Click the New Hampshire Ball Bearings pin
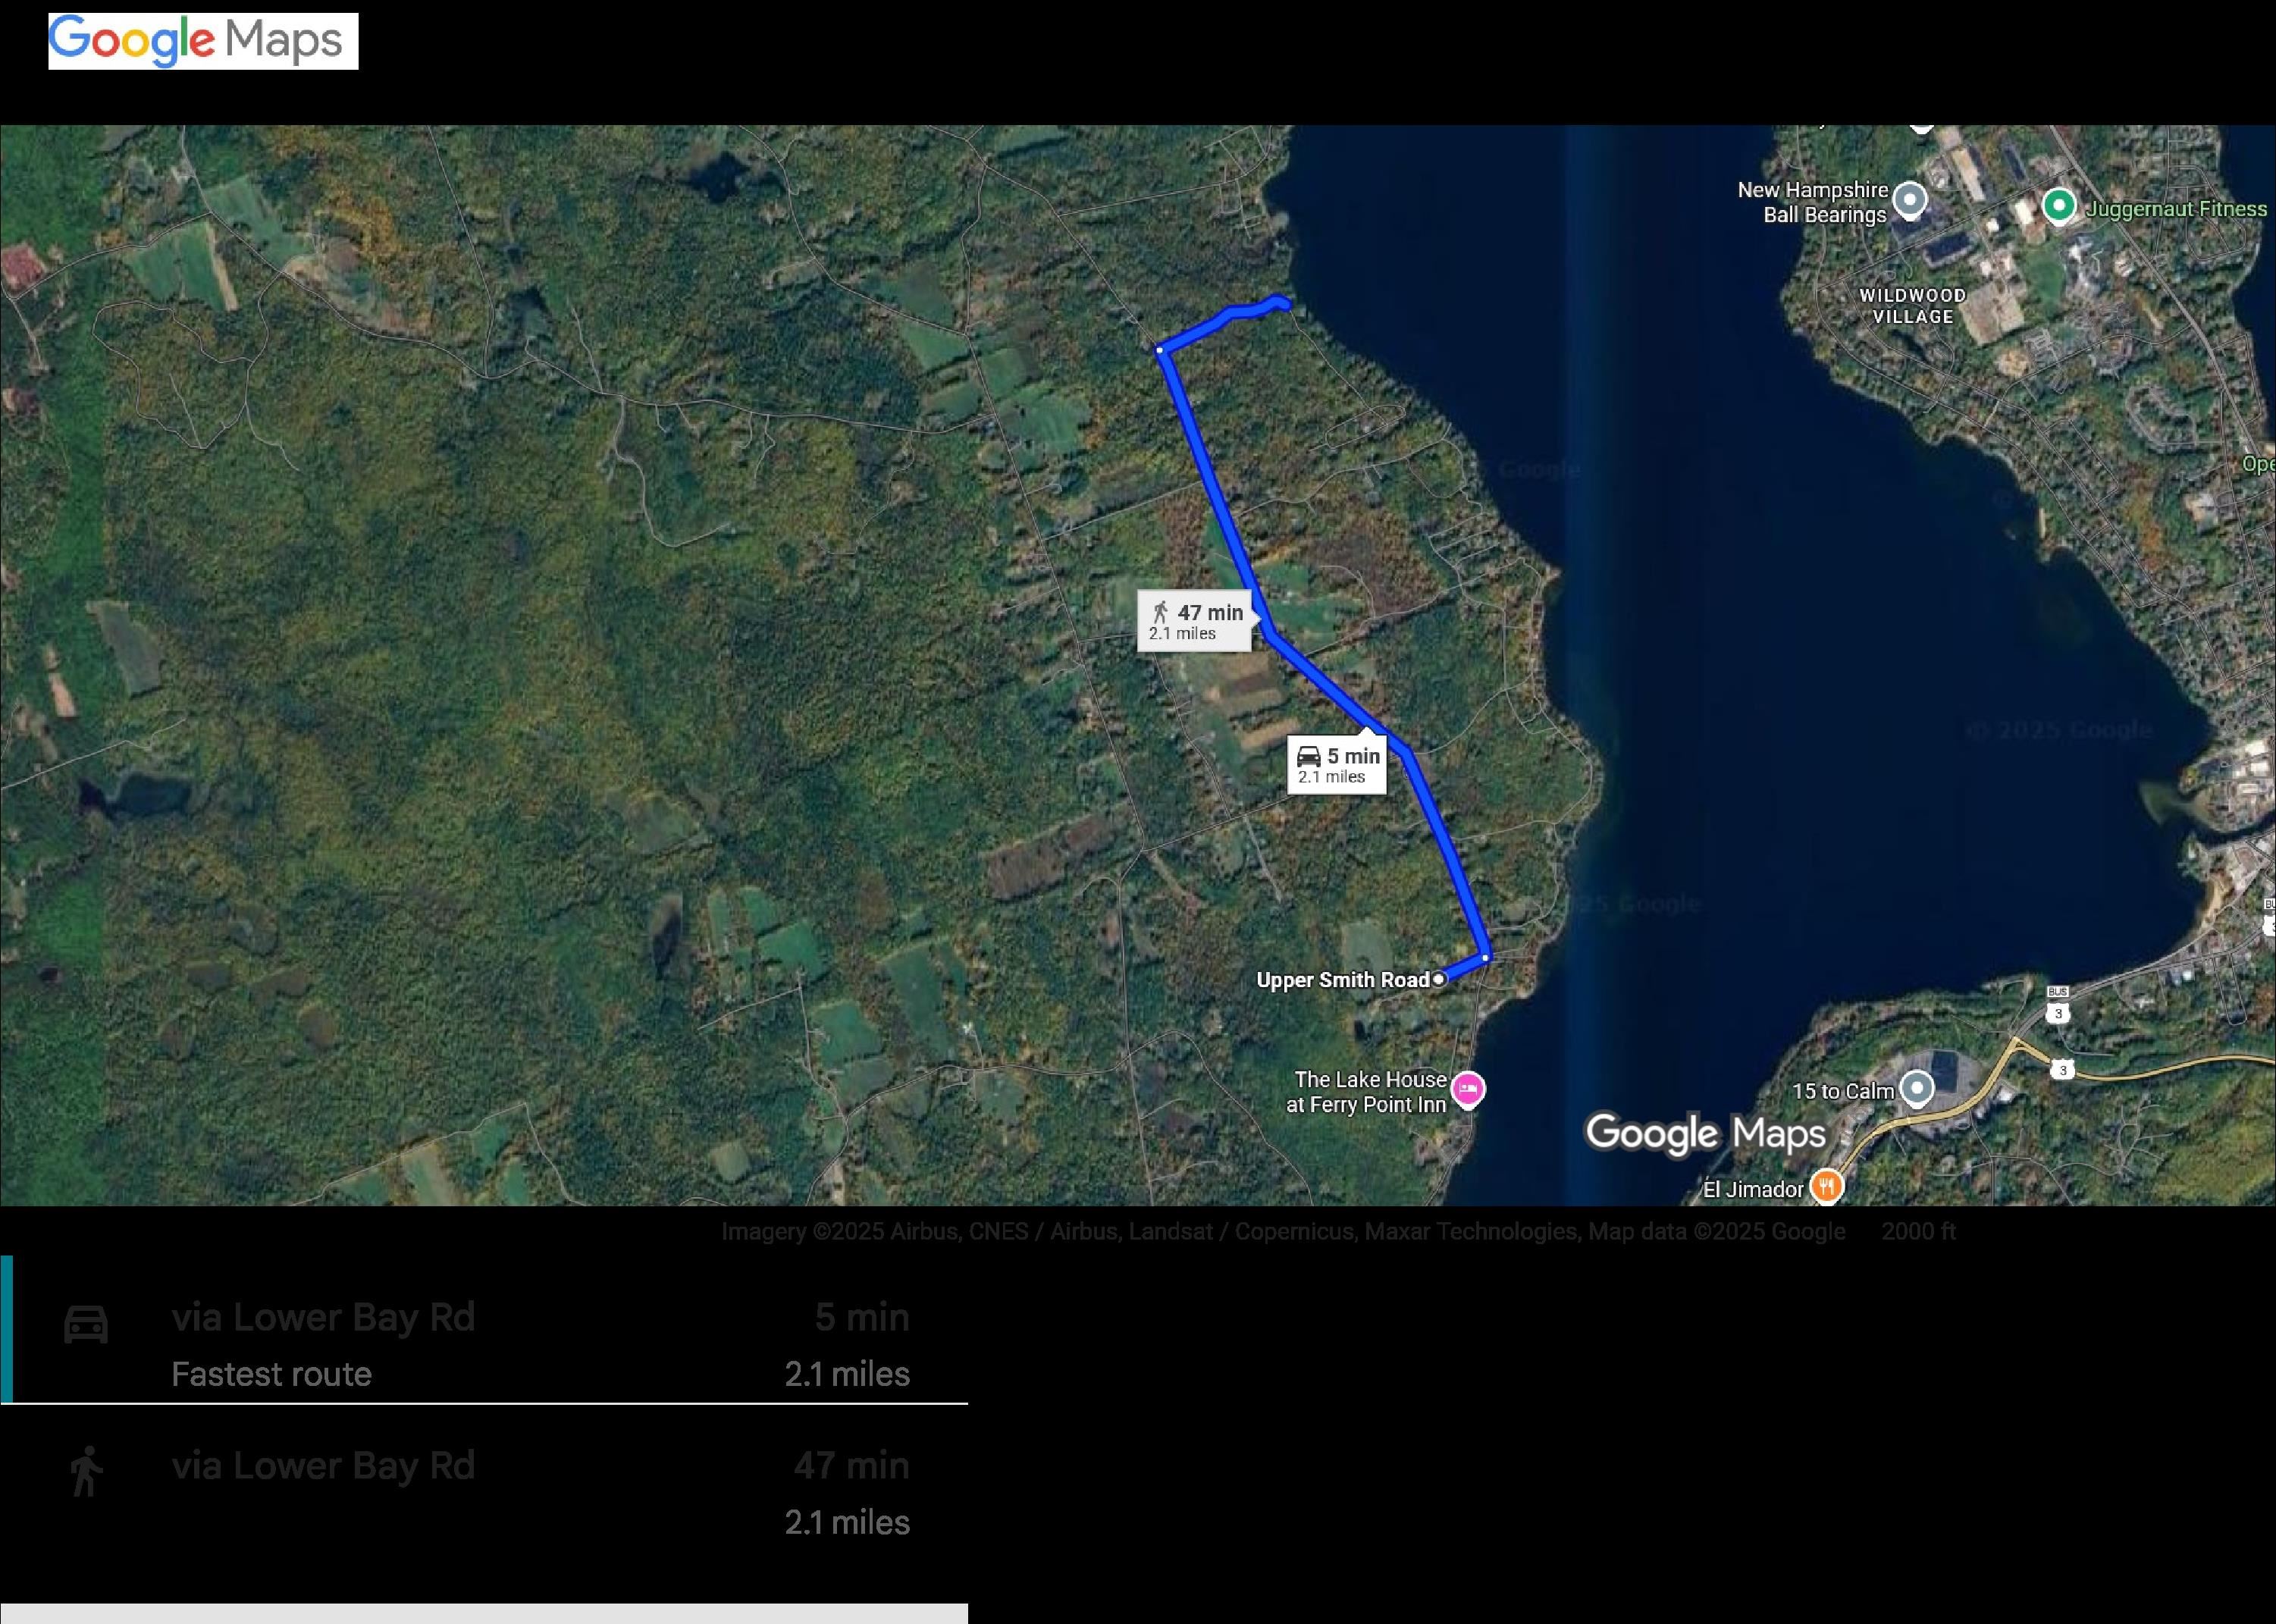 click(x=1910, y=201)
